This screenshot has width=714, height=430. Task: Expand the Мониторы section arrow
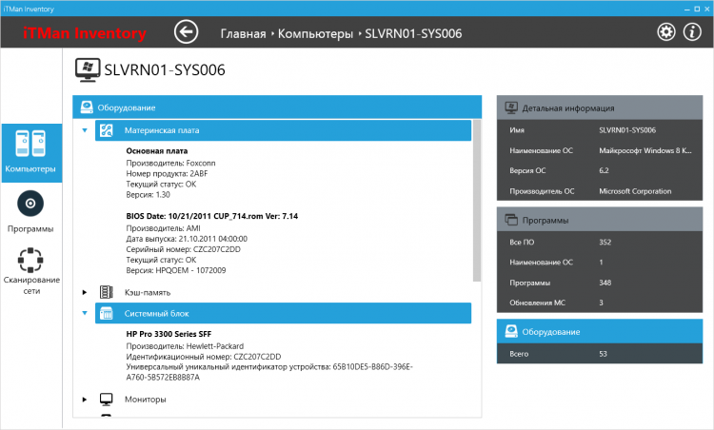click(x=84, y=400)
